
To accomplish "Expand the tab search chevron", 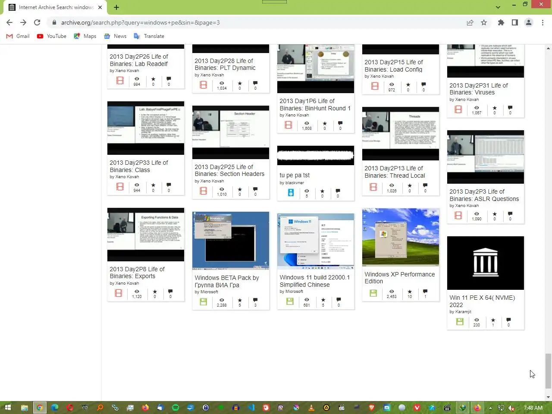I will click(x=498, y=7).
